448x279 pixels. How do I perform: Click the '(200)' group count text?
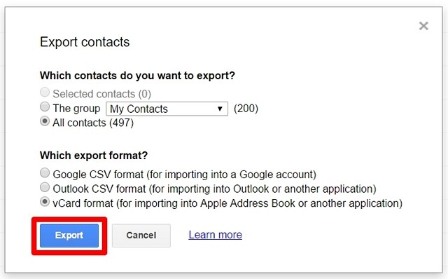coord(246,109)
